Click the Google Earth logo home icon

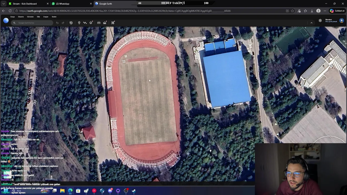tap(6, 21)
